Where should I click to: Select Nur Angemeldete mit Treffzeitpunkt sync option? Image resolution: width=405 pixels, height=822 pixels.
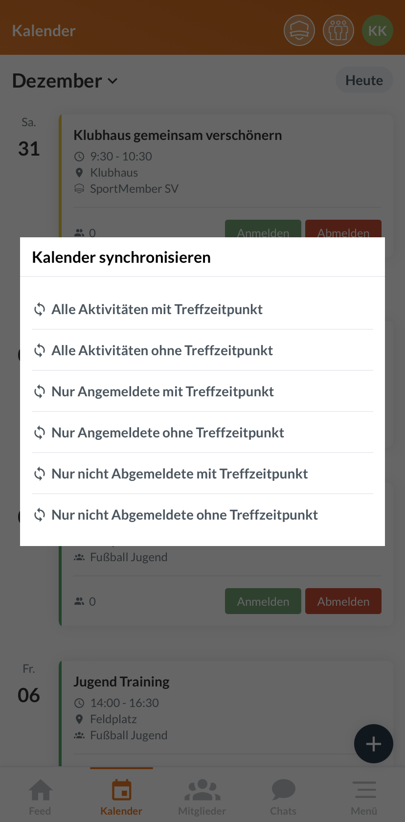click(x=162, y=391)
